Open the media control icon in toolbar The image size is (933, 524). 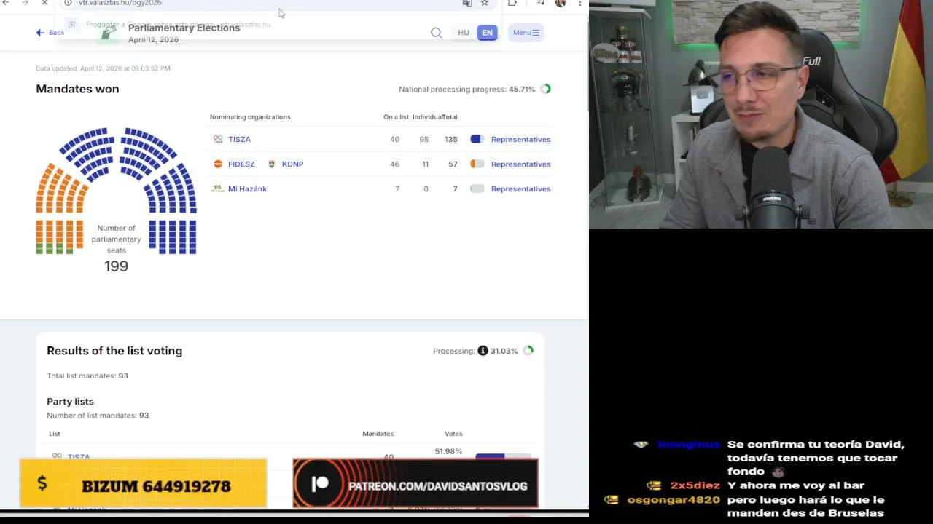pos(540,3)
